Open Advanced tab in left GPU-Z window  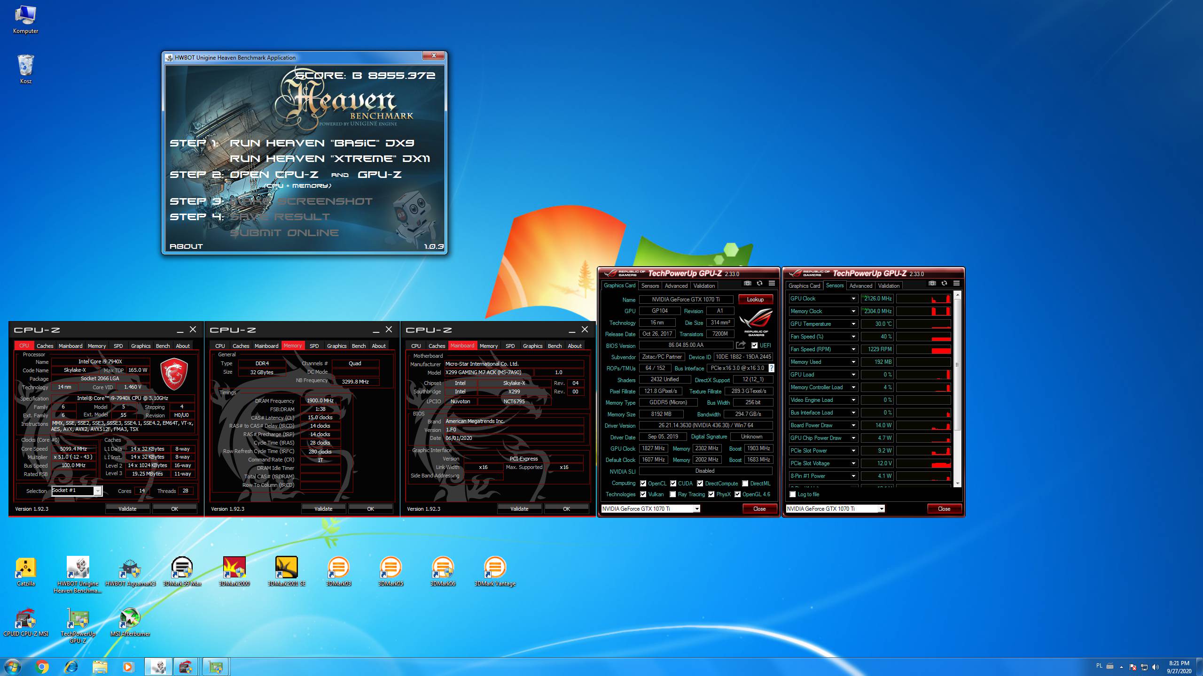click(676, 286)
